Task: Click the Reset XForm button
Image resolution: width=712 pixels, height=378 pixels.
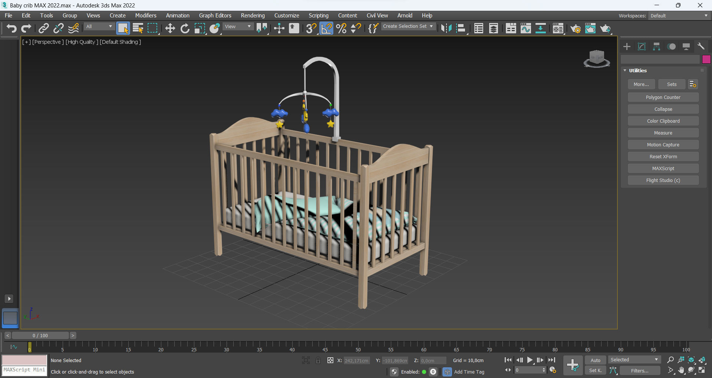Action: point(663,157)
